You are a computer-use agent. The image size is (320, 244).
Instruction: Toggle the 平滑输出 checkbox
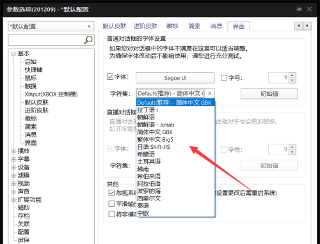(111, 204)
